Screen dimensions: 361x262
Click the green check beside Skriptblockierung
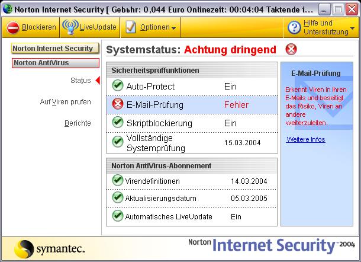[x=118, y=122]
